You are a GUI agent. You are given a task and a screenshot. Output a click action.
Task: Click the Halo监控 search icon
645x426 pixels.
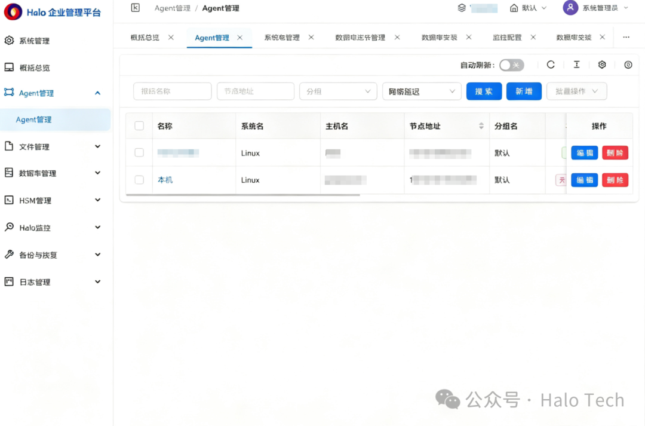9,227
